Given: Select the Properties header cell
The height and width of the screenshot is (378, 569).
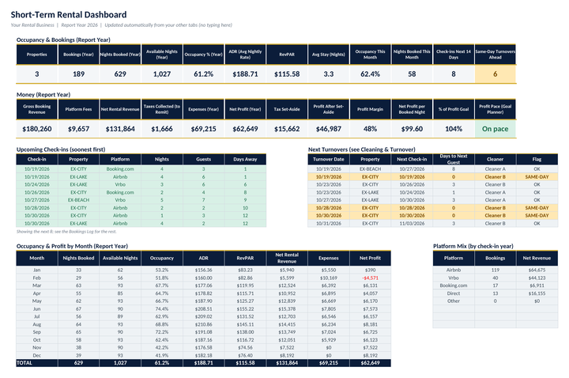Looking at the screenshot, I should click(x=36, y=55).
